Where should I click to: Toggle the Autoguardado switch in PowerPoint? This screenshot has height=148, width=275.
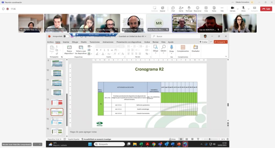pyautogui.click(x=66, y=36)
